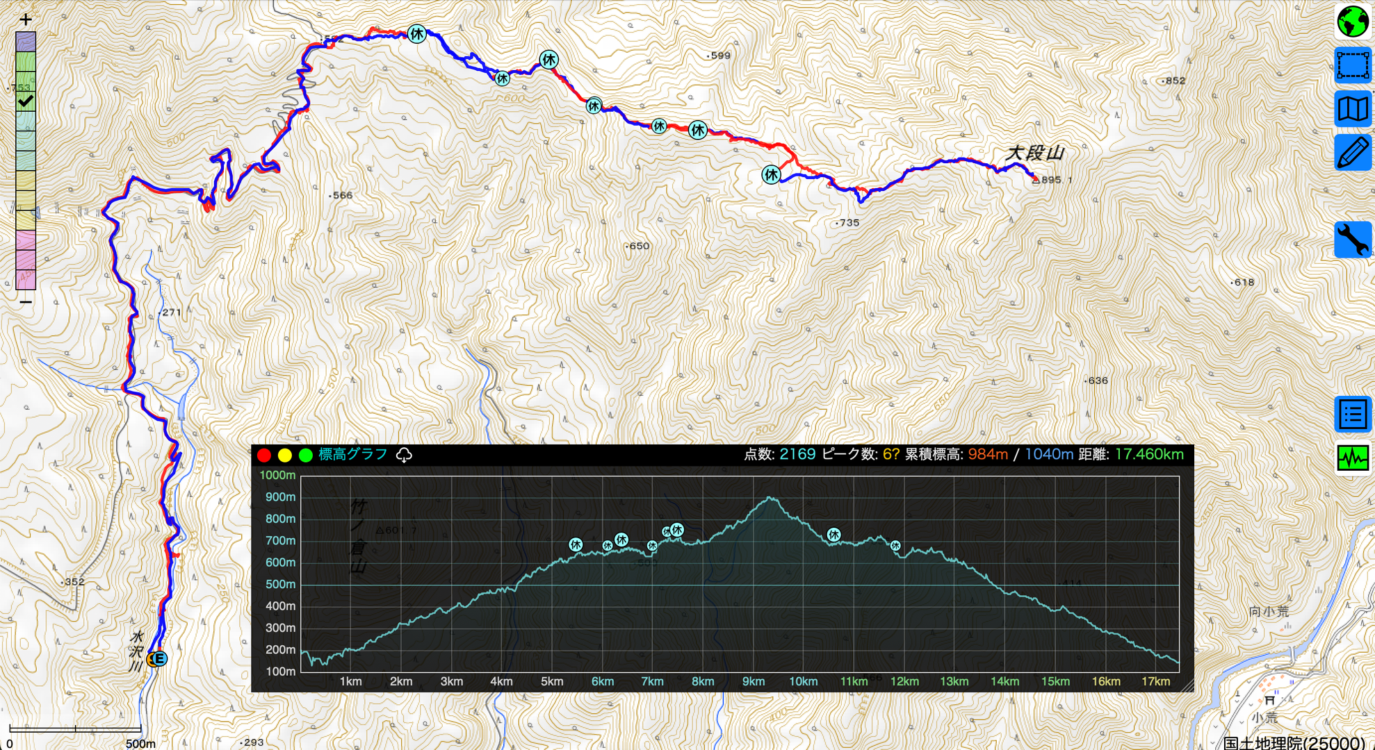Click the checked green zoom level cell
The image size is (1375, 750).
coord(26,101)
